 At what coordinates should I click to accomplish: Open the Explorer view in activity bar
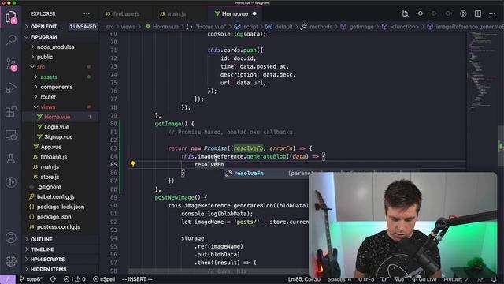(11, 17)
